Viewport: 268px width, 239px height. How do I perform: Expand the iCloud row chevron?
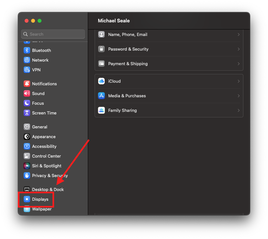tap(239, 81)
